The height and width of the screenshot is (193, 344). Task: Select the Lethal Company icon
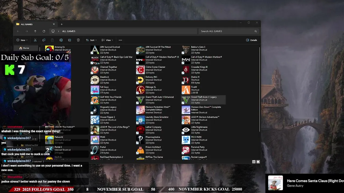tap(140, 130)
